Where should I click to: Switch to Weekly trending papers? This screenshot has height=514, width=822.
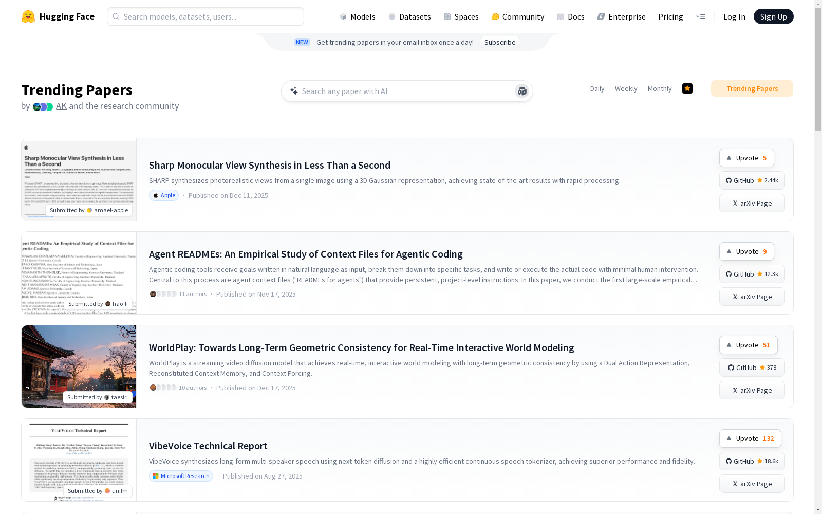[x=626, y=88]
